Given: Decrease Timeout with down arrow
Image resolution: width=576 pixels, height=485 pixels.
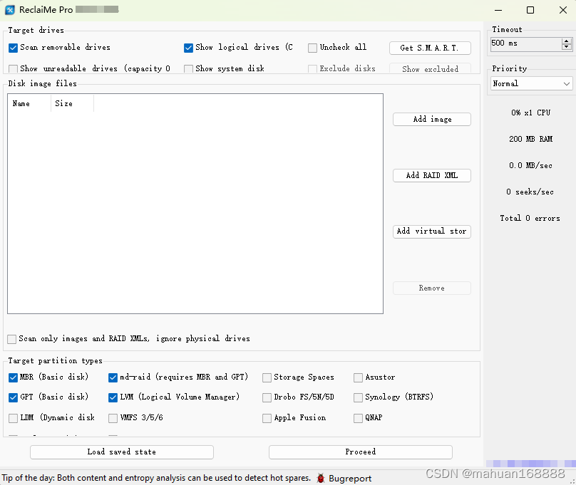Looking at the screenshot, I should (567, 47).
